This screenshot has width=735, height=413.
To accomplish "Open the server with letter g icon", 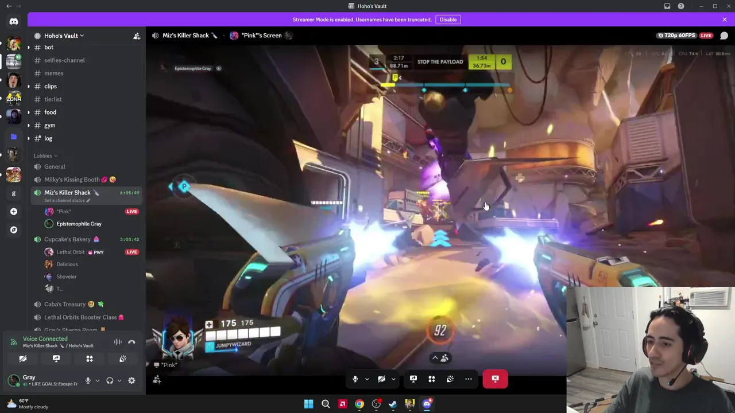I will [x=14, y=193].
